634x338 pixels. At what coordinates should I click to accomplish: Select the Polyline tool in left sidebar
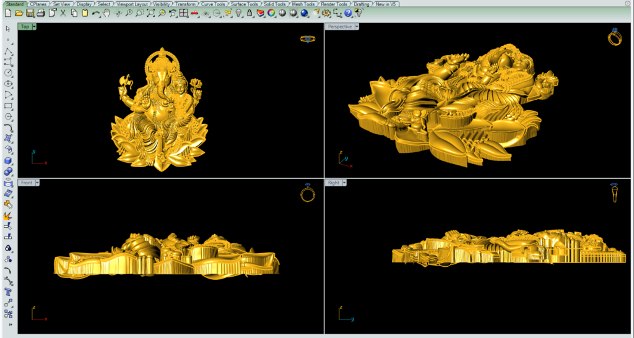8,51
